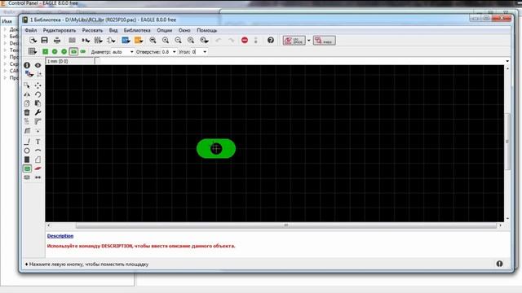
Task: Select the Arc tool
Action: point(38,151)
